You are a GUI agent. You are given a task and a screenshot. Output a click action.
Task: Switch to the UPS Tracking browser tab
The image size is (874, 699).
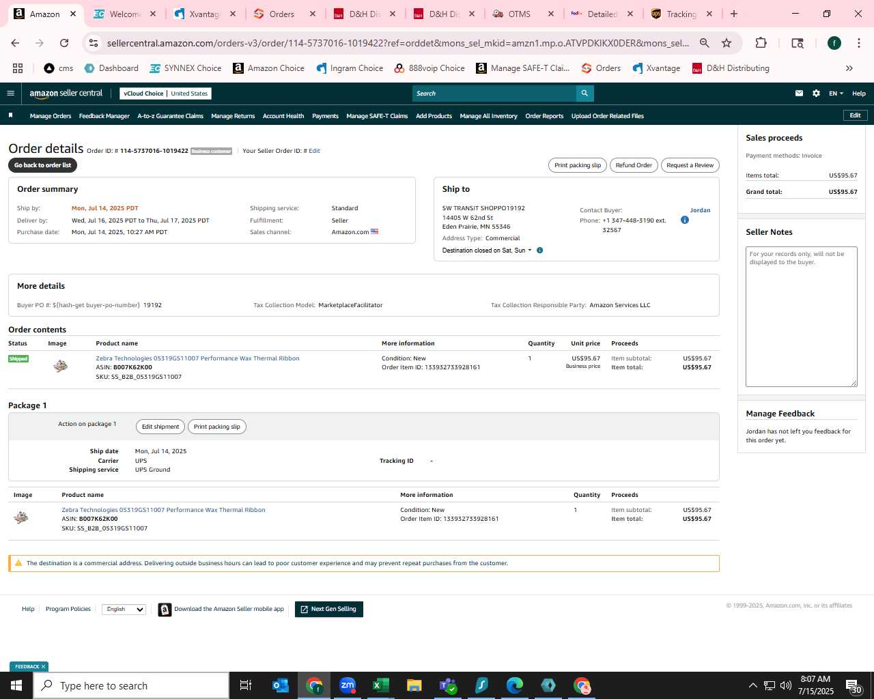tap(681, 14)
